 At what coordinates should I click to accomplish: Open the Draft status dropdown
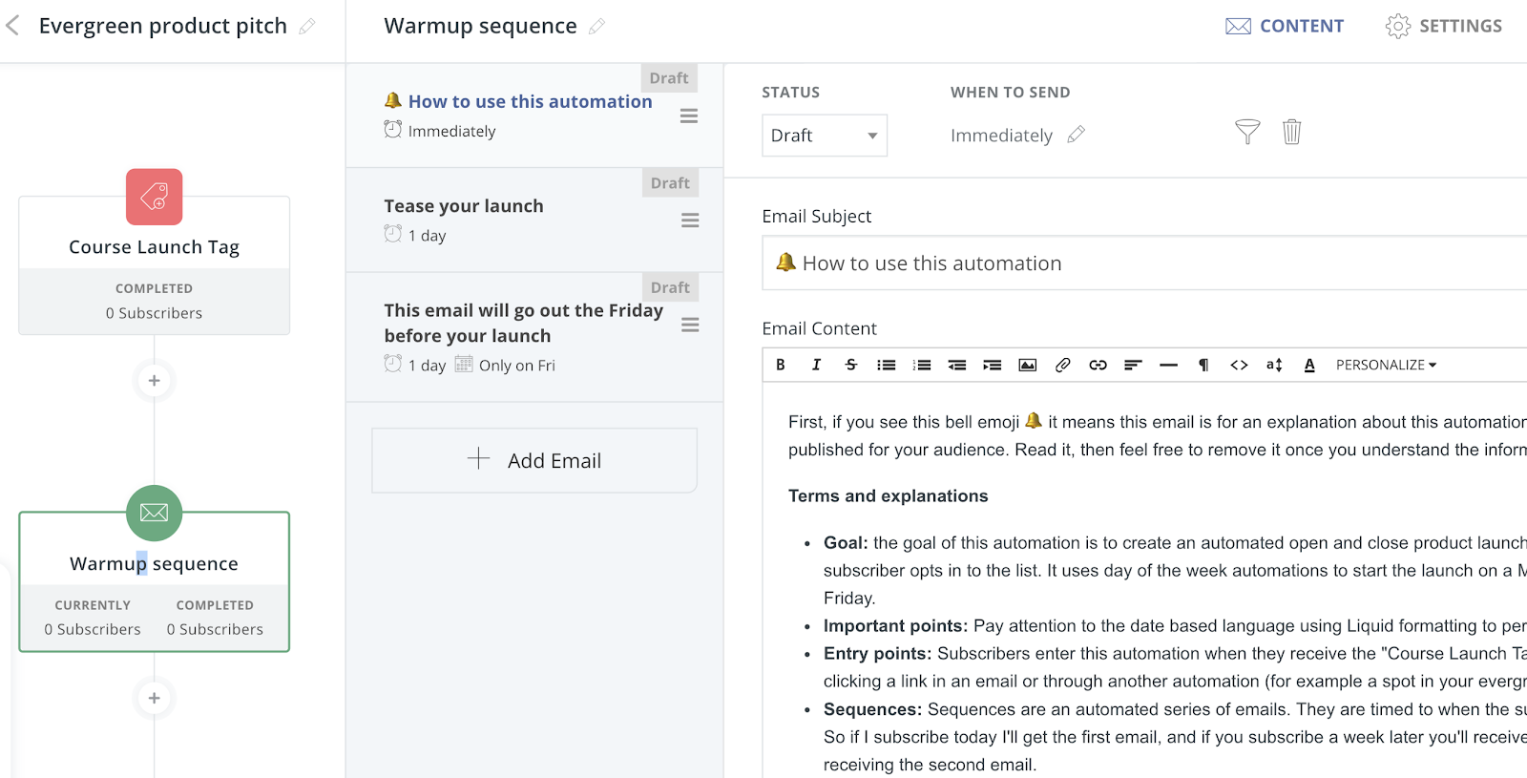click(825, 136)
